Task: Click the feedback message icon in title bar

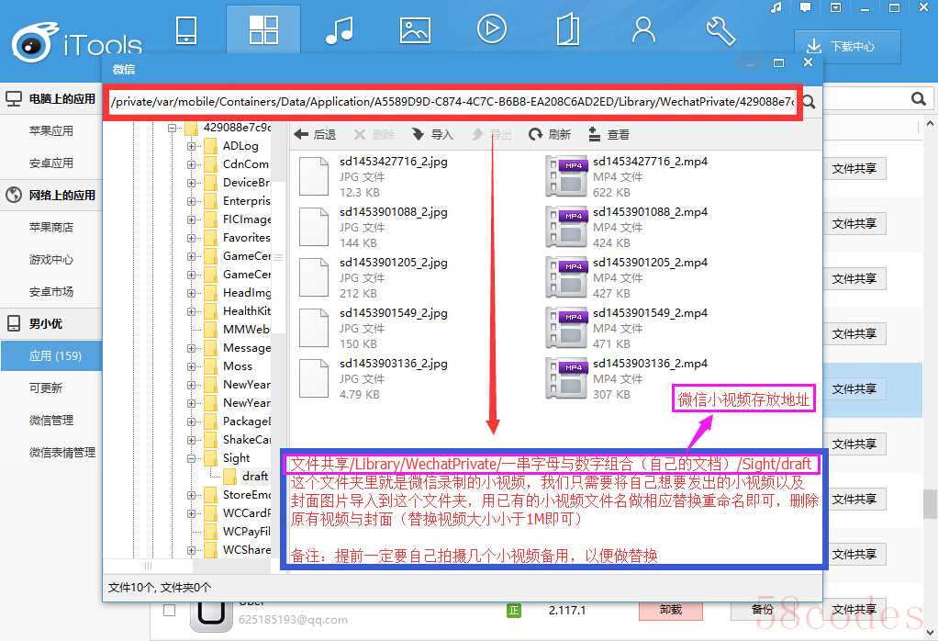Action: click(x=806, y=7)
